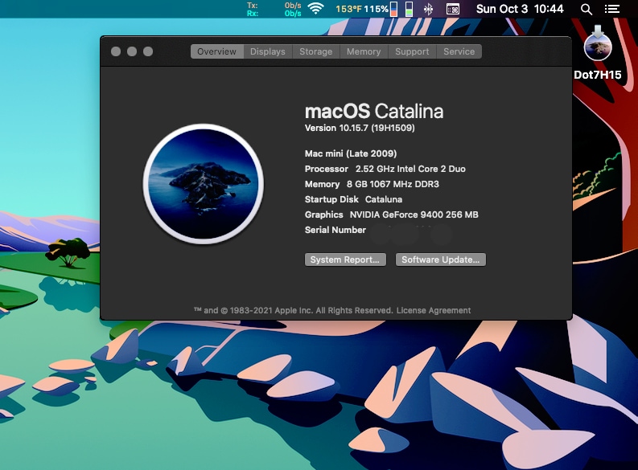The width and height of the screenshot is (638, 470).
Task: Click the 115% percentage readout in menu bar
Action: pos(376,9)
